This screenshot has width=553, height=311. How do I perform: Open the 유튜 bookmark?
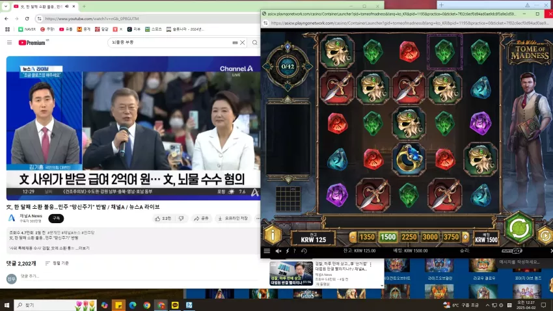click(x=66, y=29)
